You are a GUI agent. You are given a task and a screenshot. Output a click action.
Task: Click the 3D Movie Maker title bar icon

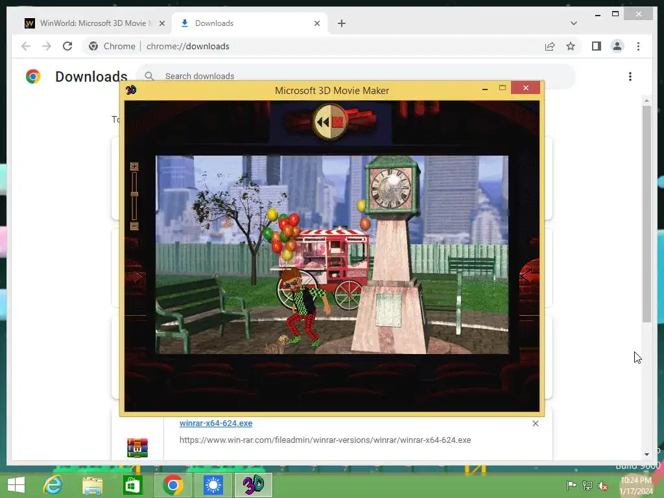click(x=131, y=89)
